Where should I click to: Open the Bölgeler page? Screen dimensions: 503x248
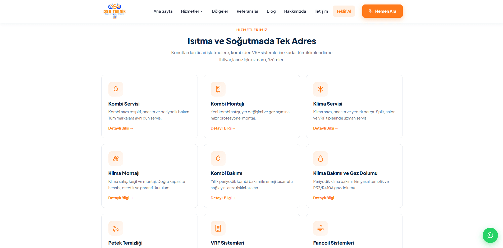point(220,11)
